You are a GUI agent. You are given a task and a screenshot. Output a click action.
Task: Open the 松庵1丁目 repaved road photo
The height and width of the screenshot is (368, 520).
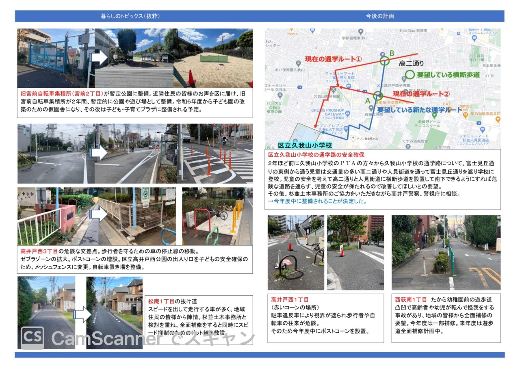(114, 313)
